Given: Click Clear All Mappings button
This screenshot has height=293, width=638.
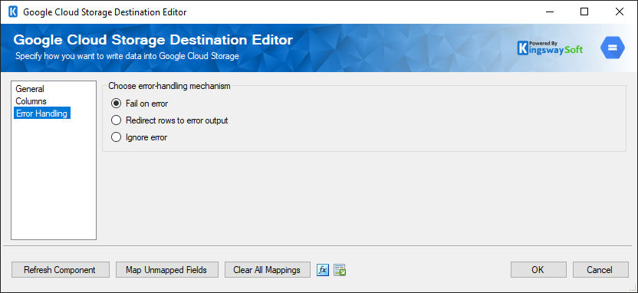Looking at the screenshot, I should pos(268,270).
